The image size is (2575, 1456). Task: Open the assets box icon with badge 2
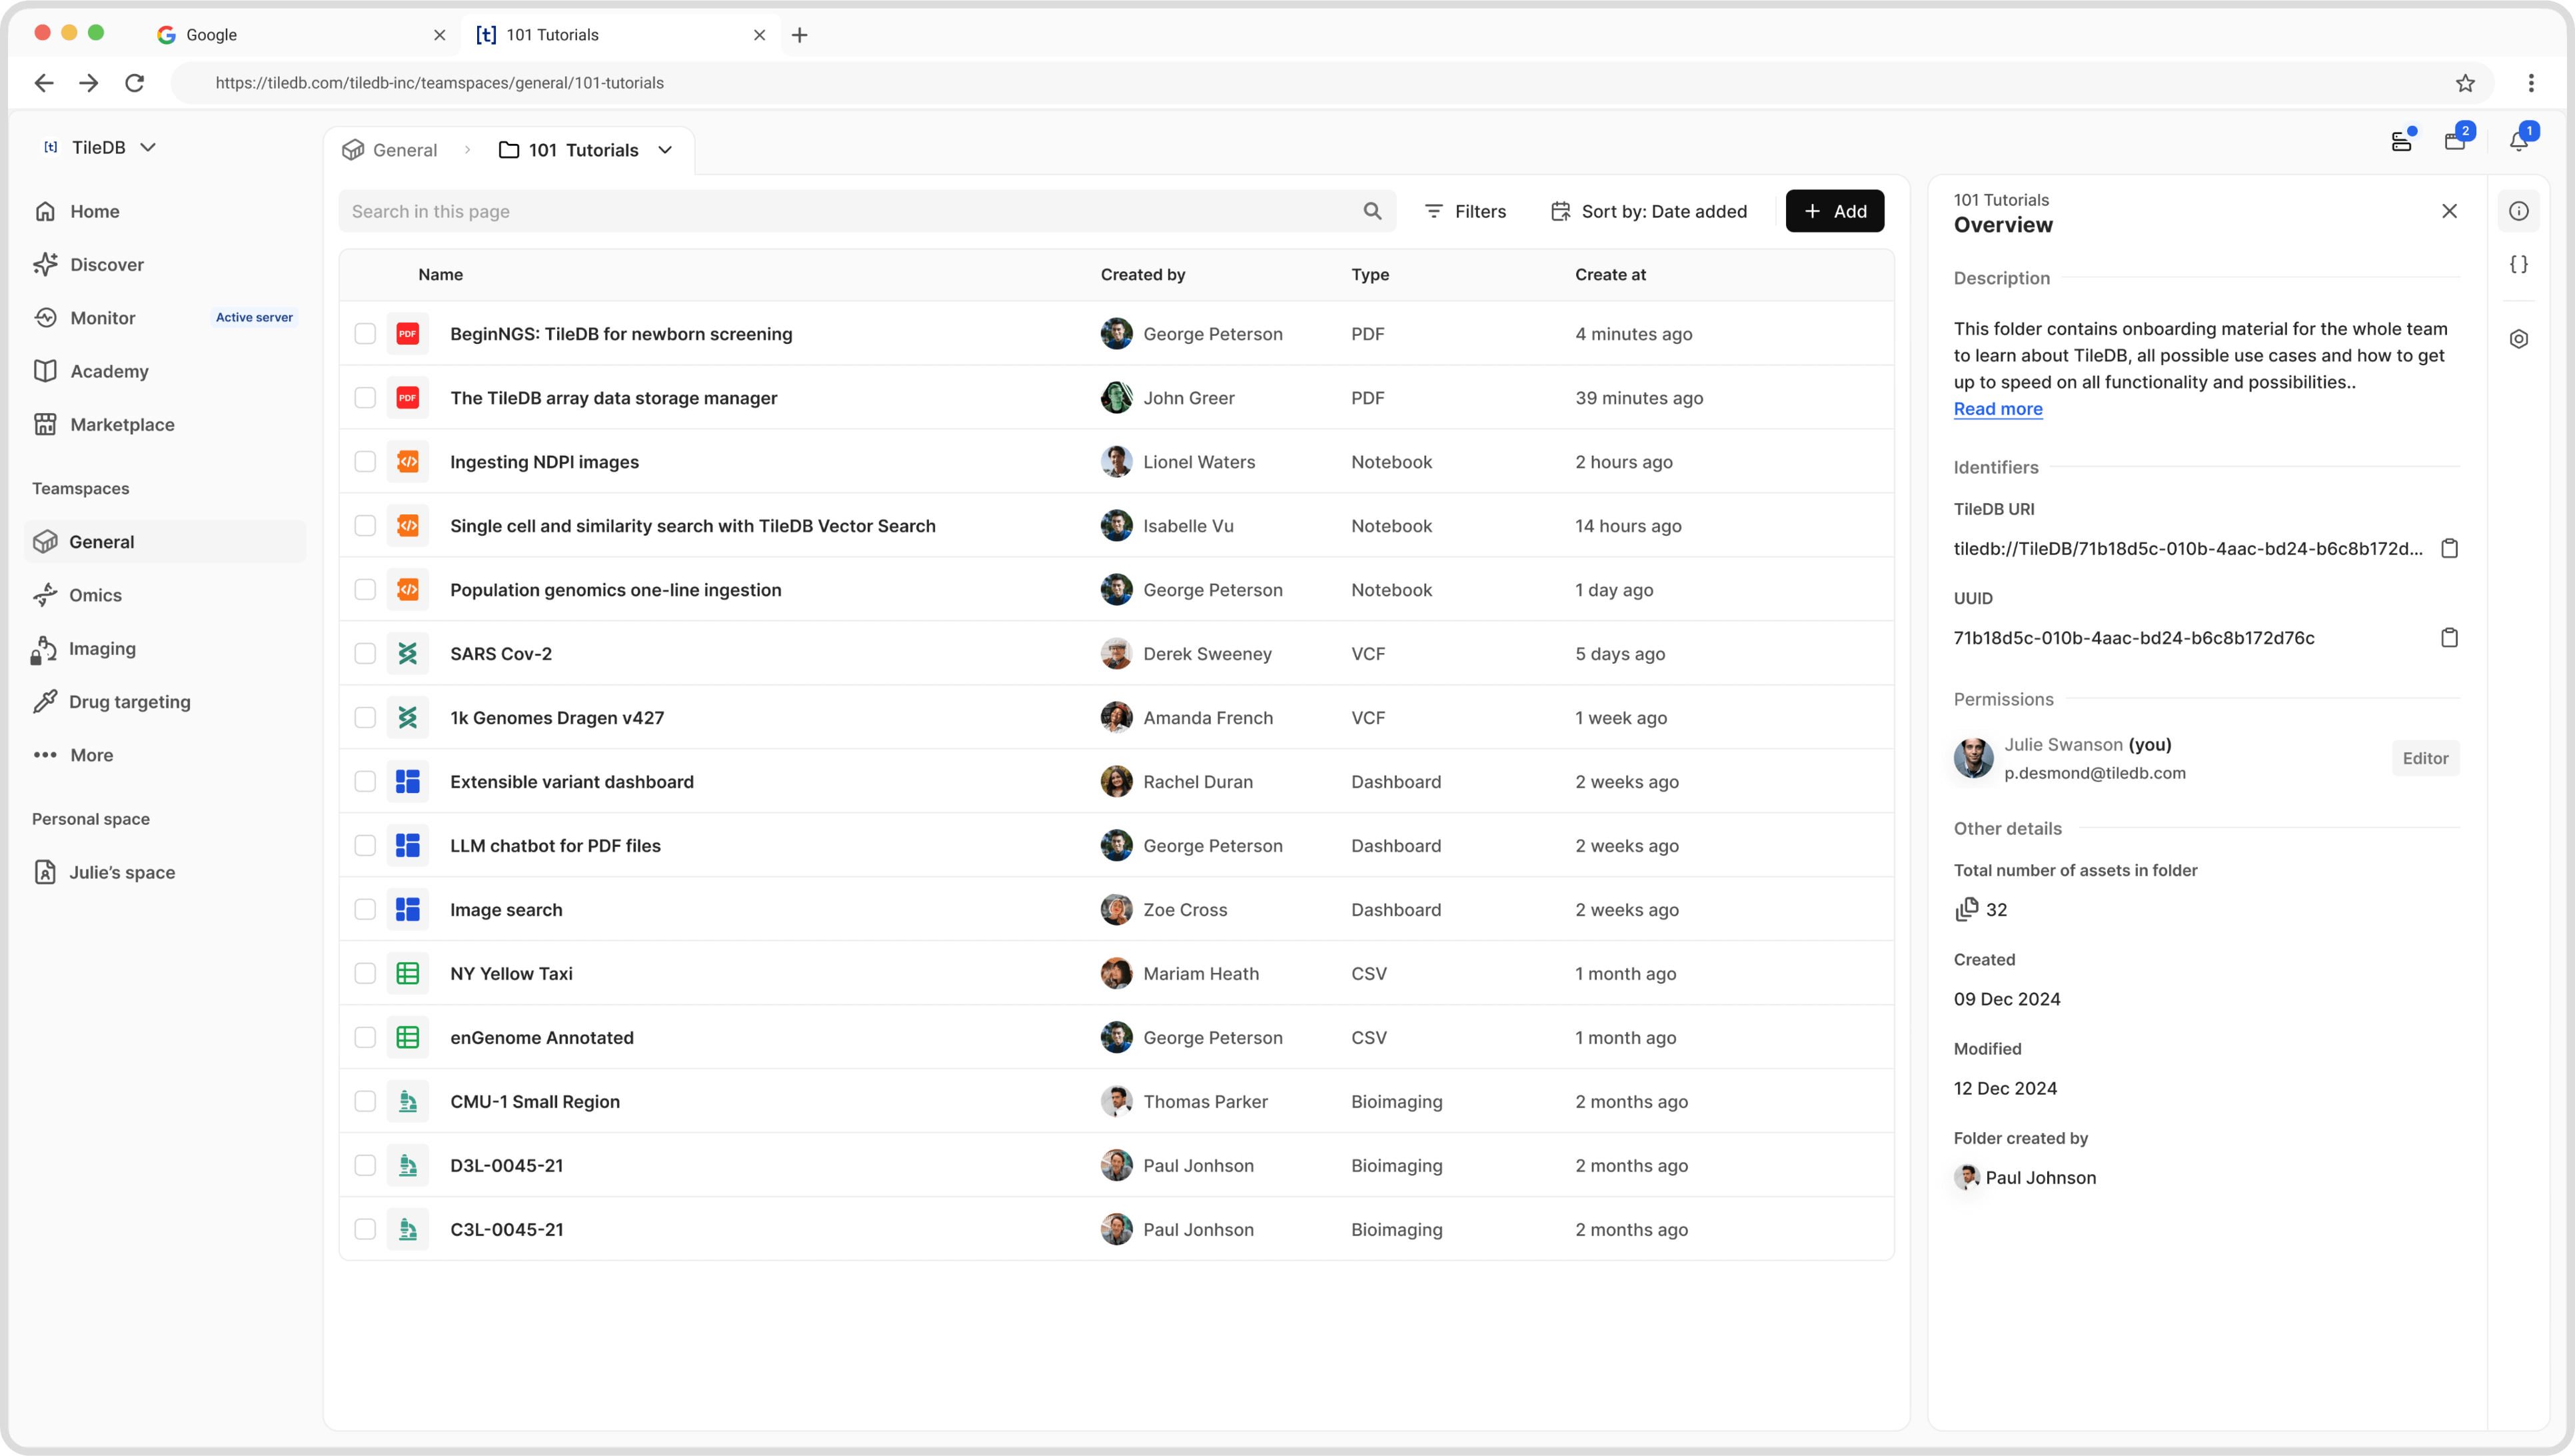(2454, 141)
